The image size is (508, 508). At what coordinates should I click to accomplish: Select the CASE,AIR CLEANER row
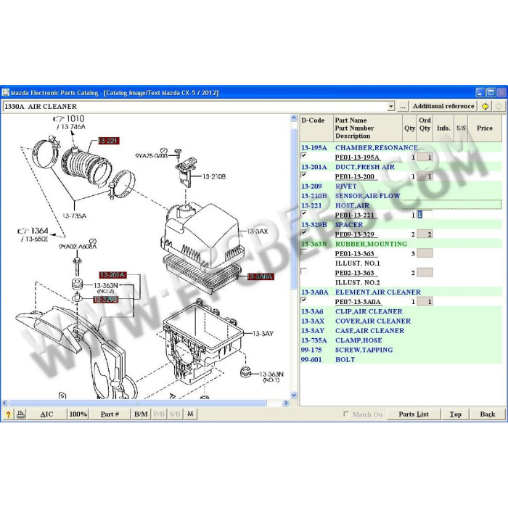pos(401,330)
